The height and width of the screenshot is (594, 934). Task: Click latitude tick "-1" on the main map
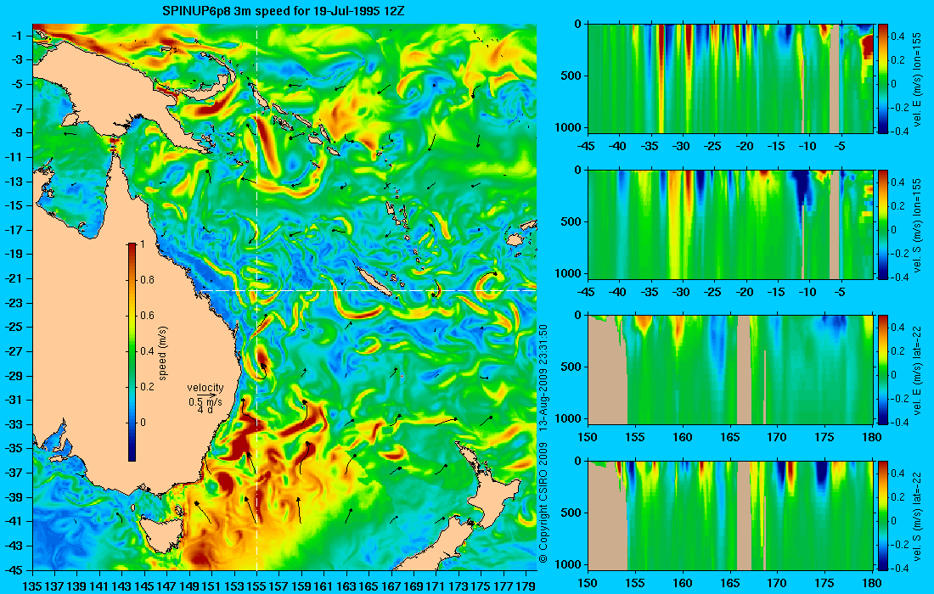point(17,36)
